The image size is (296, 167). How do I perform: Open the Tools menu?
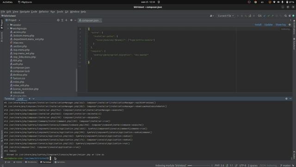60,12
